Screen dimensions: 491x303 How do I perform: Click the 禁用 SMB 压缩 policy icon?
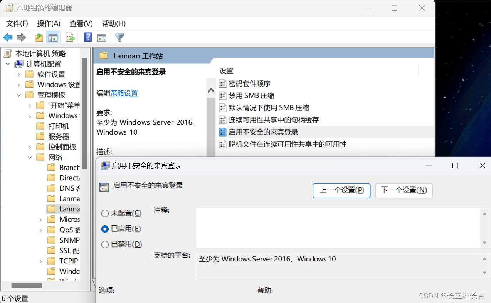click(222, 95)
